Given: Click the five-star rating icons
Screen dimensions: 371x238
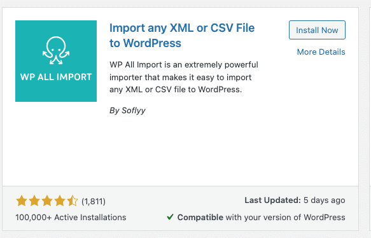Looking at the screenshot, I should click(47, 201).
